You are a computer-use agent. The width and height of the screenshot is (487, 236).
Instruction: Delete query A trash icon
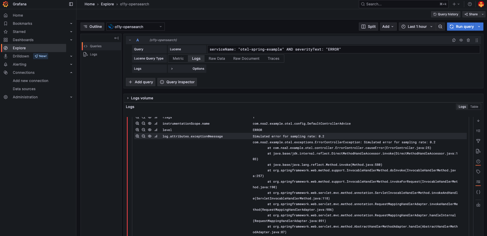[468, 40]
